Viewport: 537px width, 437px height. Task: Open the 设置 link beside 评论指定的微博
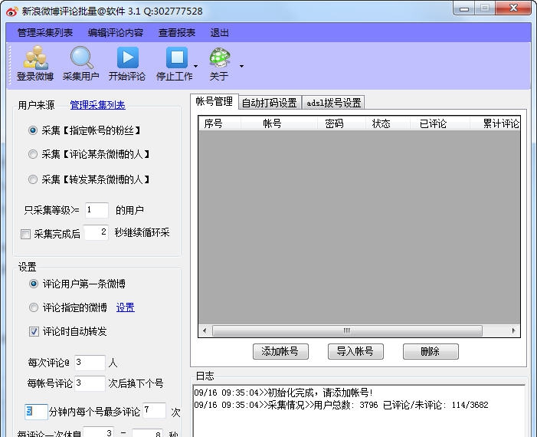click(126, 307)
